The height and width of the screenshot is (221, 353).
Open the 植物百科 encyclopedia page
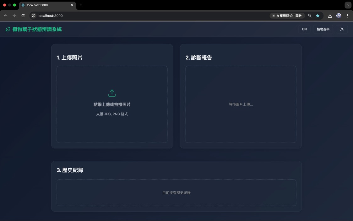click(323, 29)
